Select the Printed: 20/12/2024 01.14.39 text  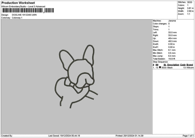click(129, 136)
